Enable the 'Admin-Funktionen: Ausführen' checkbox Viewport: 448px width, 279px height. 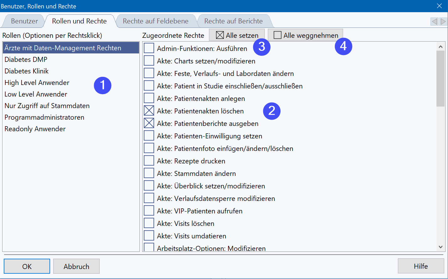tap(149, 48)
